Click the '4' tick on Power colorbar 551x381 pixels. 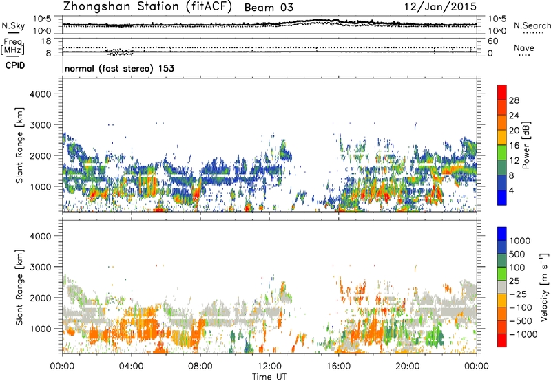[x=512, y=190]
